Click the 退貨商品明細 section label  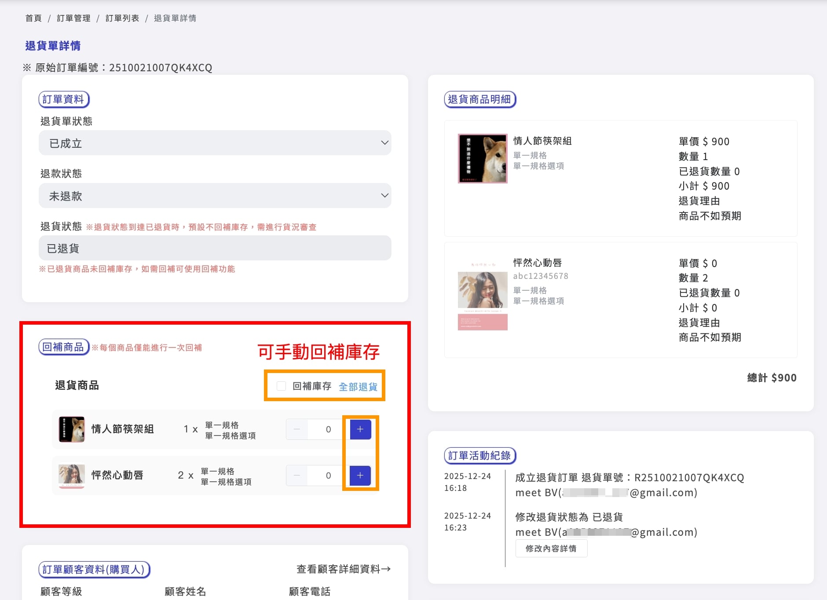(x=480, y=99)
